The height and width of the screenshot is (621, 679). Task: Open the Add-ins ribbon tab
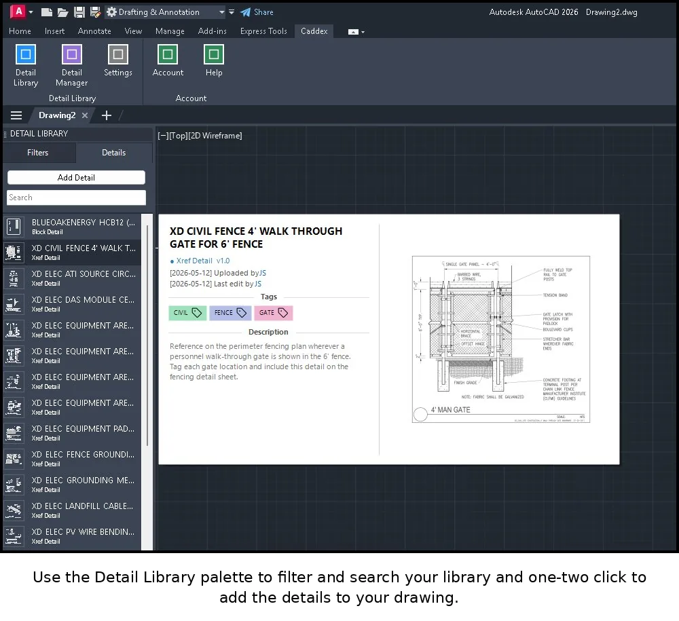tap(212, 31)
